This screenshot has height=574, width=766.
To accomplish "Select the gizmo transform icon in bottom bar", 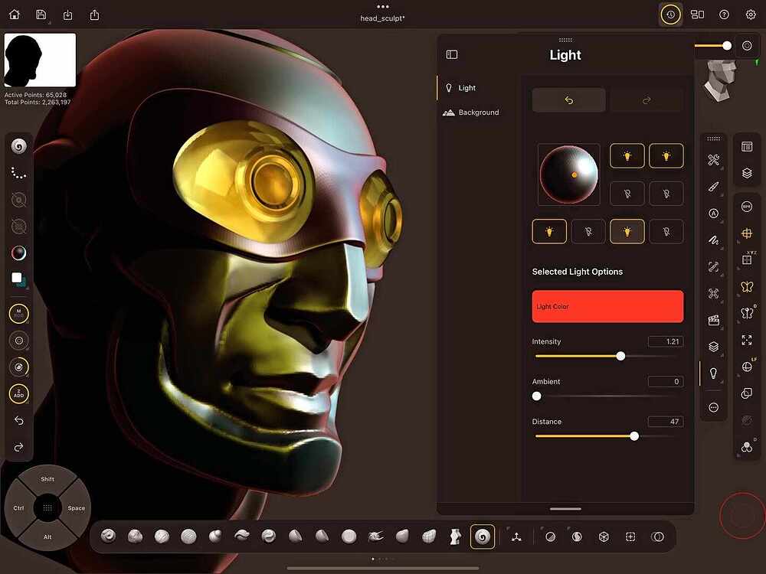I will click(516, 537).
